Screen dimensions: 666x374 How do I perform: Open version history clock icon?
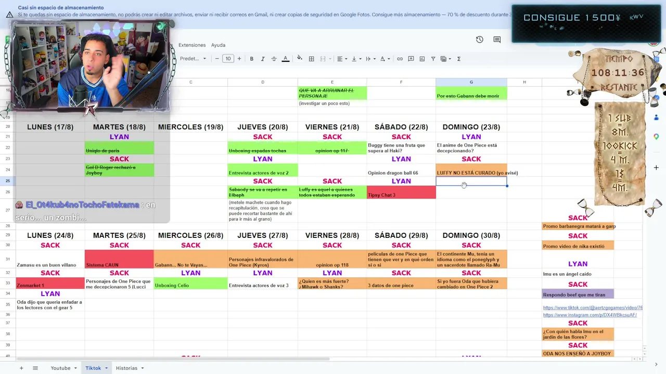click(x=480, y=39)
